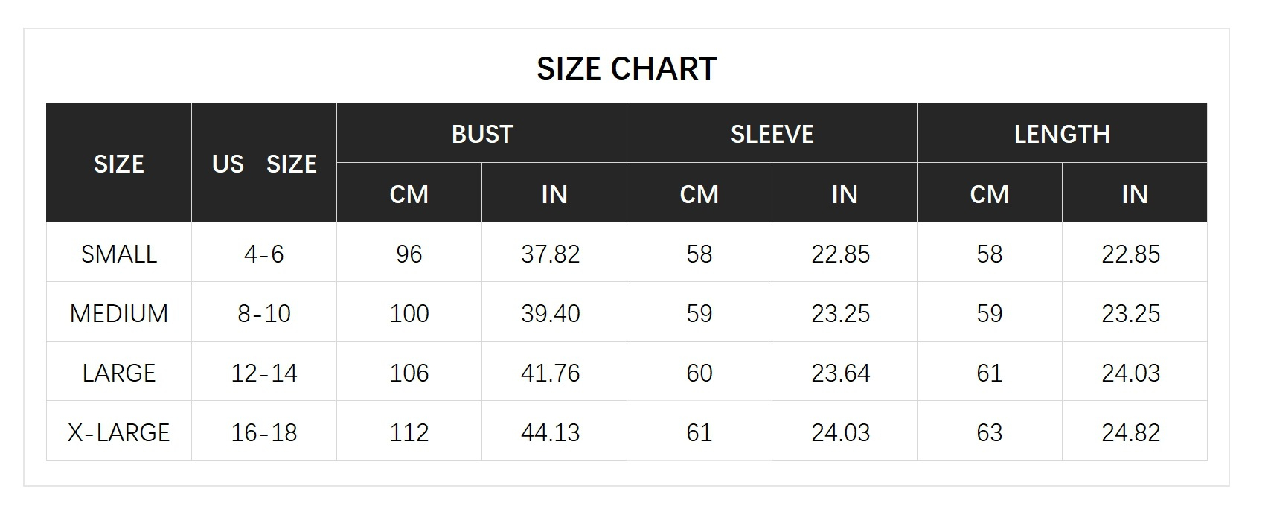Click the LARGE size row label
Screen dimensions: 1268x529
[119, 373]
